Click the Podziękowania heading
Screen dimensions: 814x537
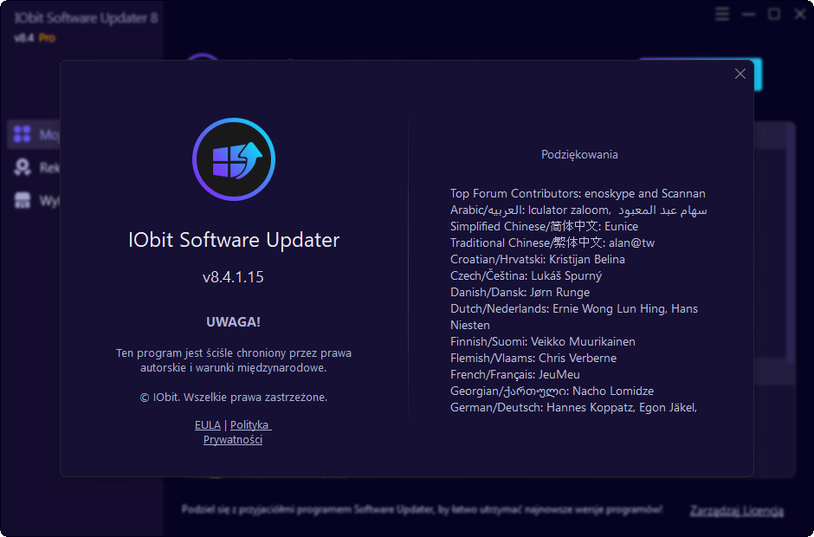tap(579, 154)
